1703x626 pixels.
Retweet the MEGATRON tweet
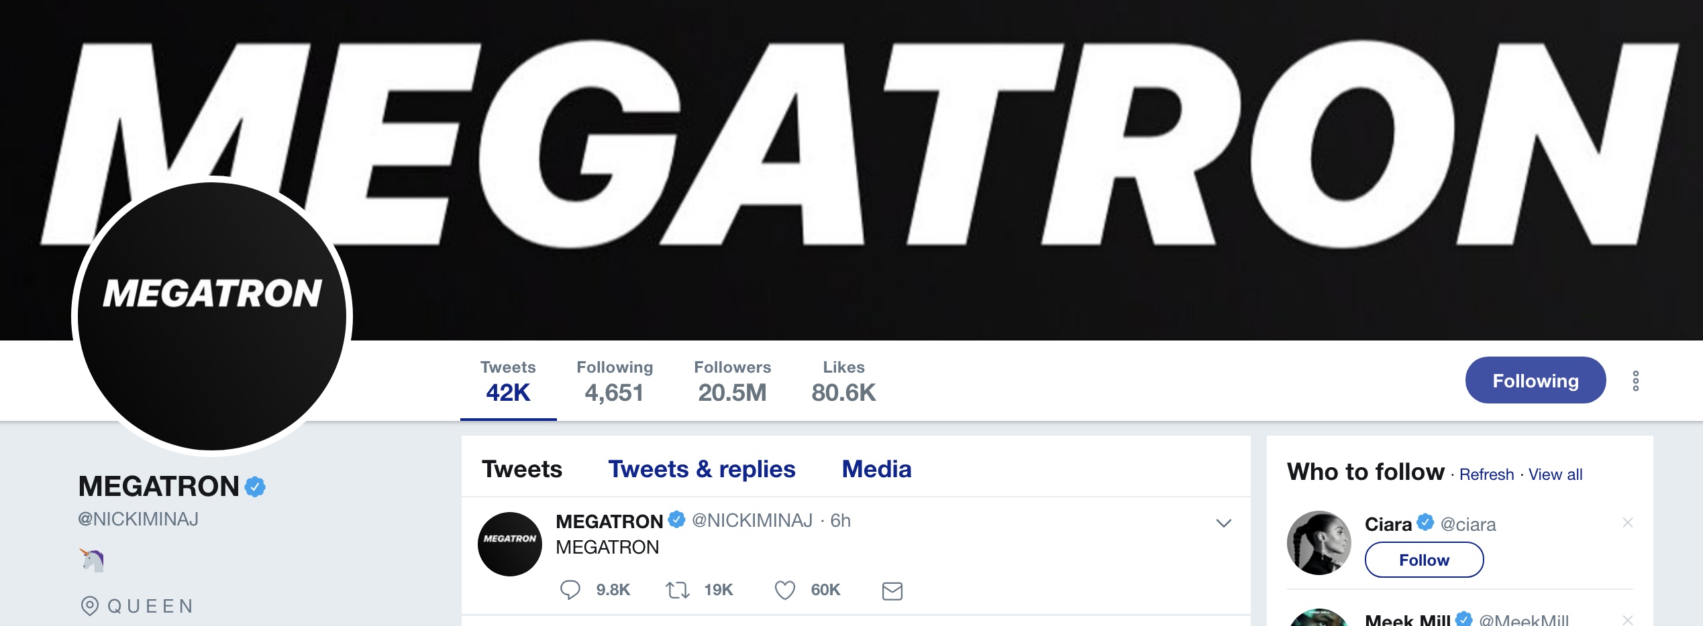(677, 590)
